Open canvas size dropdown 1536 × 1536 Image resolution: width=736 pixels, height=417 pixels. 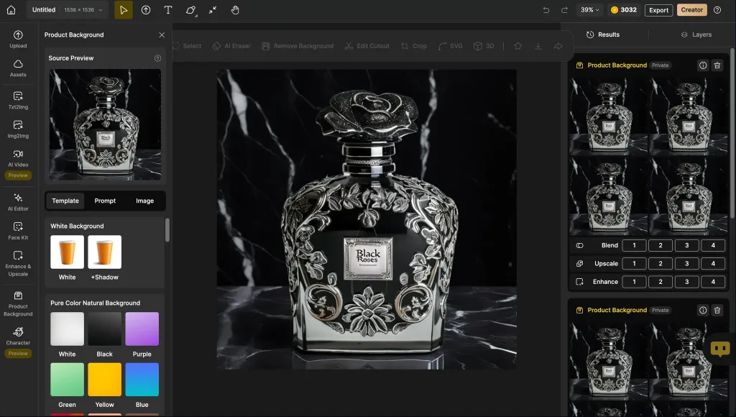tap(83, 10)
